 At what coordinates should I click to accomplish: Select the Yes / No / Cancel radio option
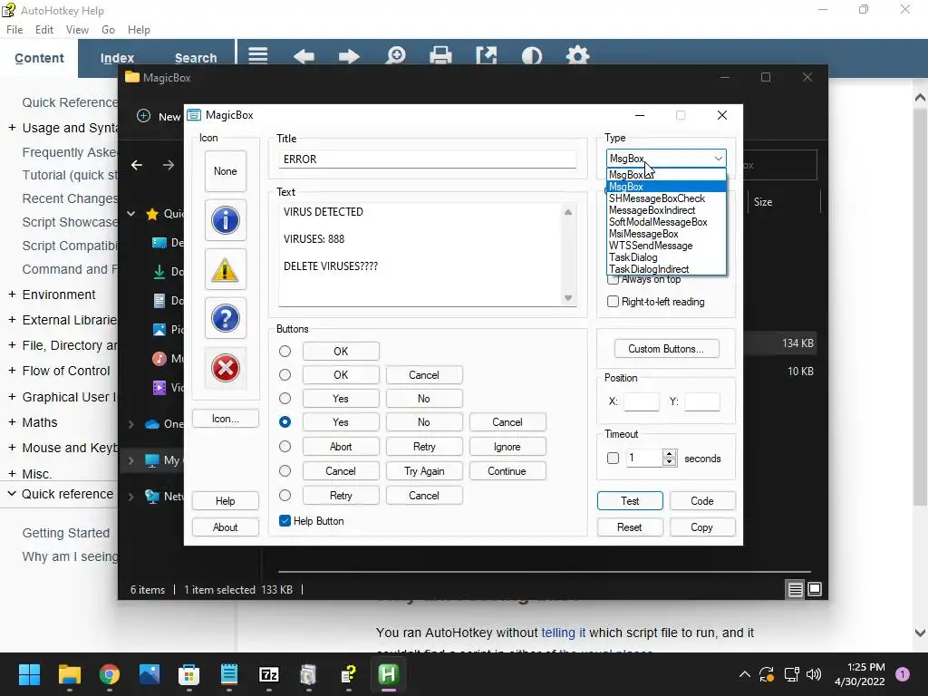point(285,422)
